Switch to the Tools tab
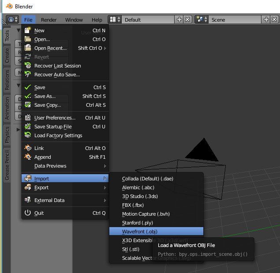Screen dimensions: 280x273 tap(7, 35)
